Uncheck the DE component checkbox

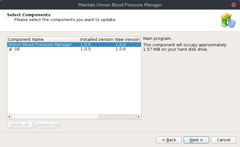[x=11, y=49]
